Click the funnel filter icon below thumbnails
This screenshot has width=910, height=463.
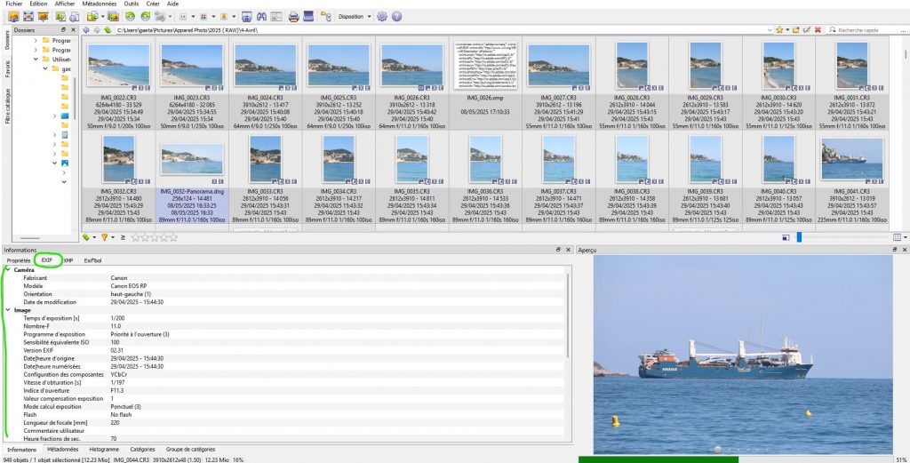pyautogui.click(x=104, y=237)
